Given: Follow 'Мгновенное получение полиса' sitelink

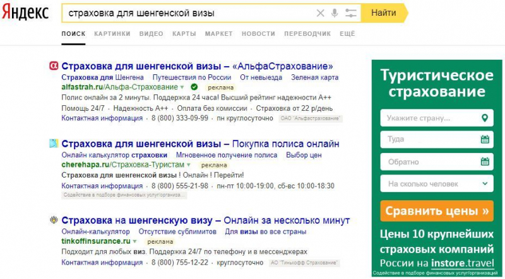Looking at the screenshot, I should (x=227, y=155).
